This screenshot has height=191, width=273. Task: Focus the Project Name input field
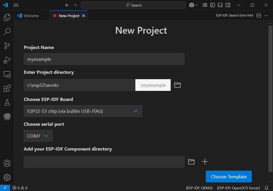tap(104, 59)
